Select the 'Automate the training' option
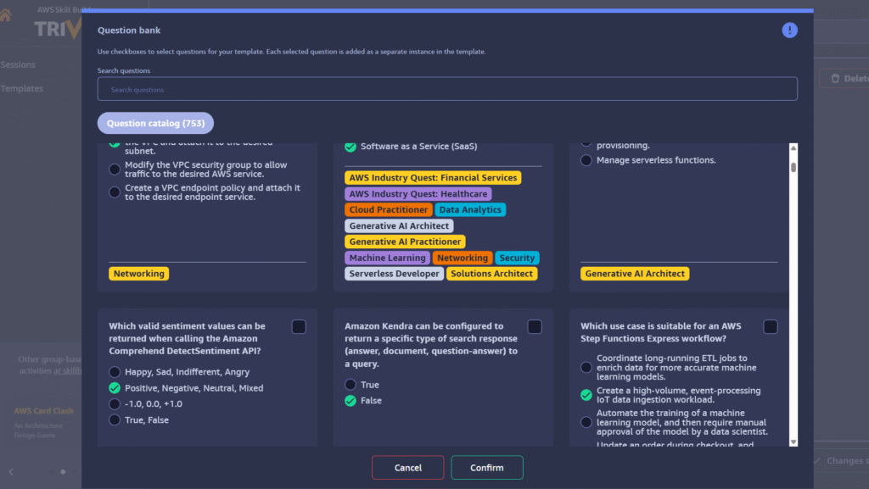This screenshot has height=489, width=869. pyautogui.click(x=586, y=422)
